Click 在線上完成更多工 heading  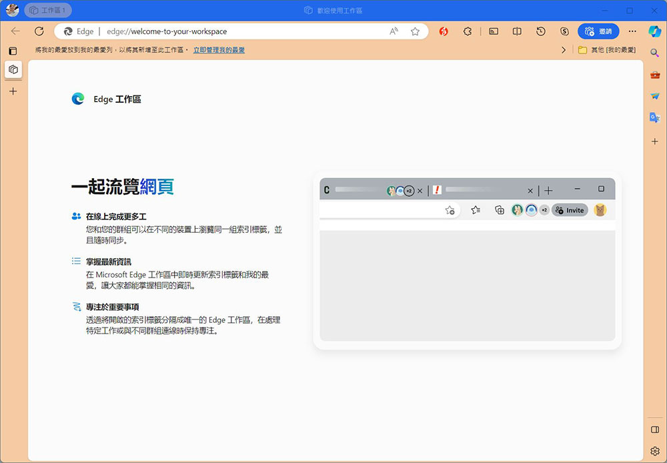[116, 216]
